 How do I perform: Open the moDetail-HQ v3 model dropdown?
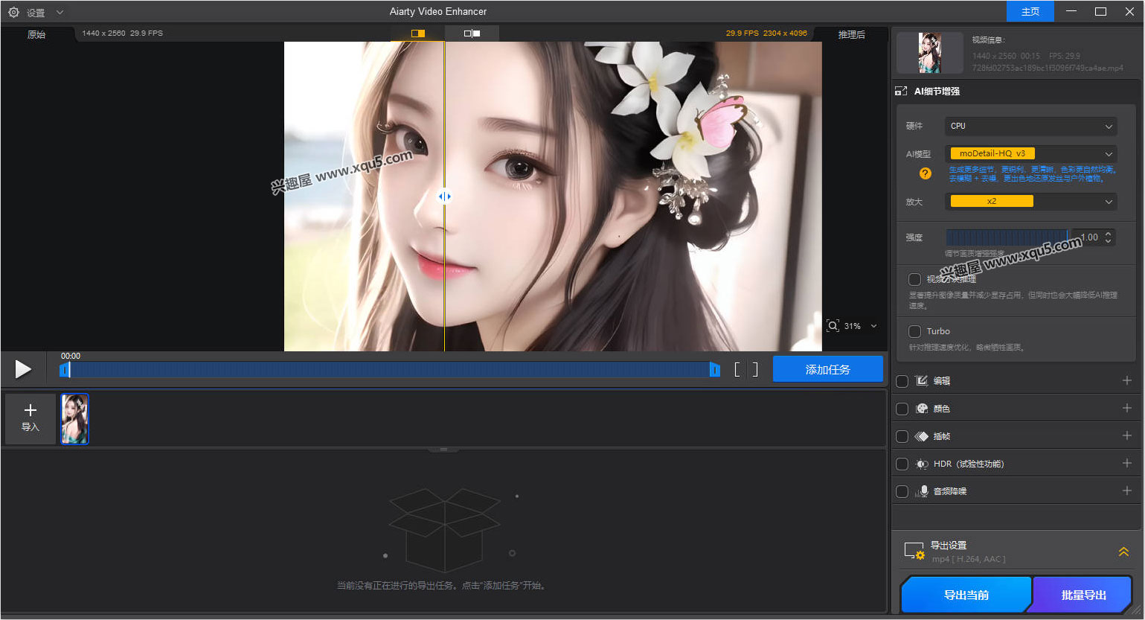pos(1030,153)
